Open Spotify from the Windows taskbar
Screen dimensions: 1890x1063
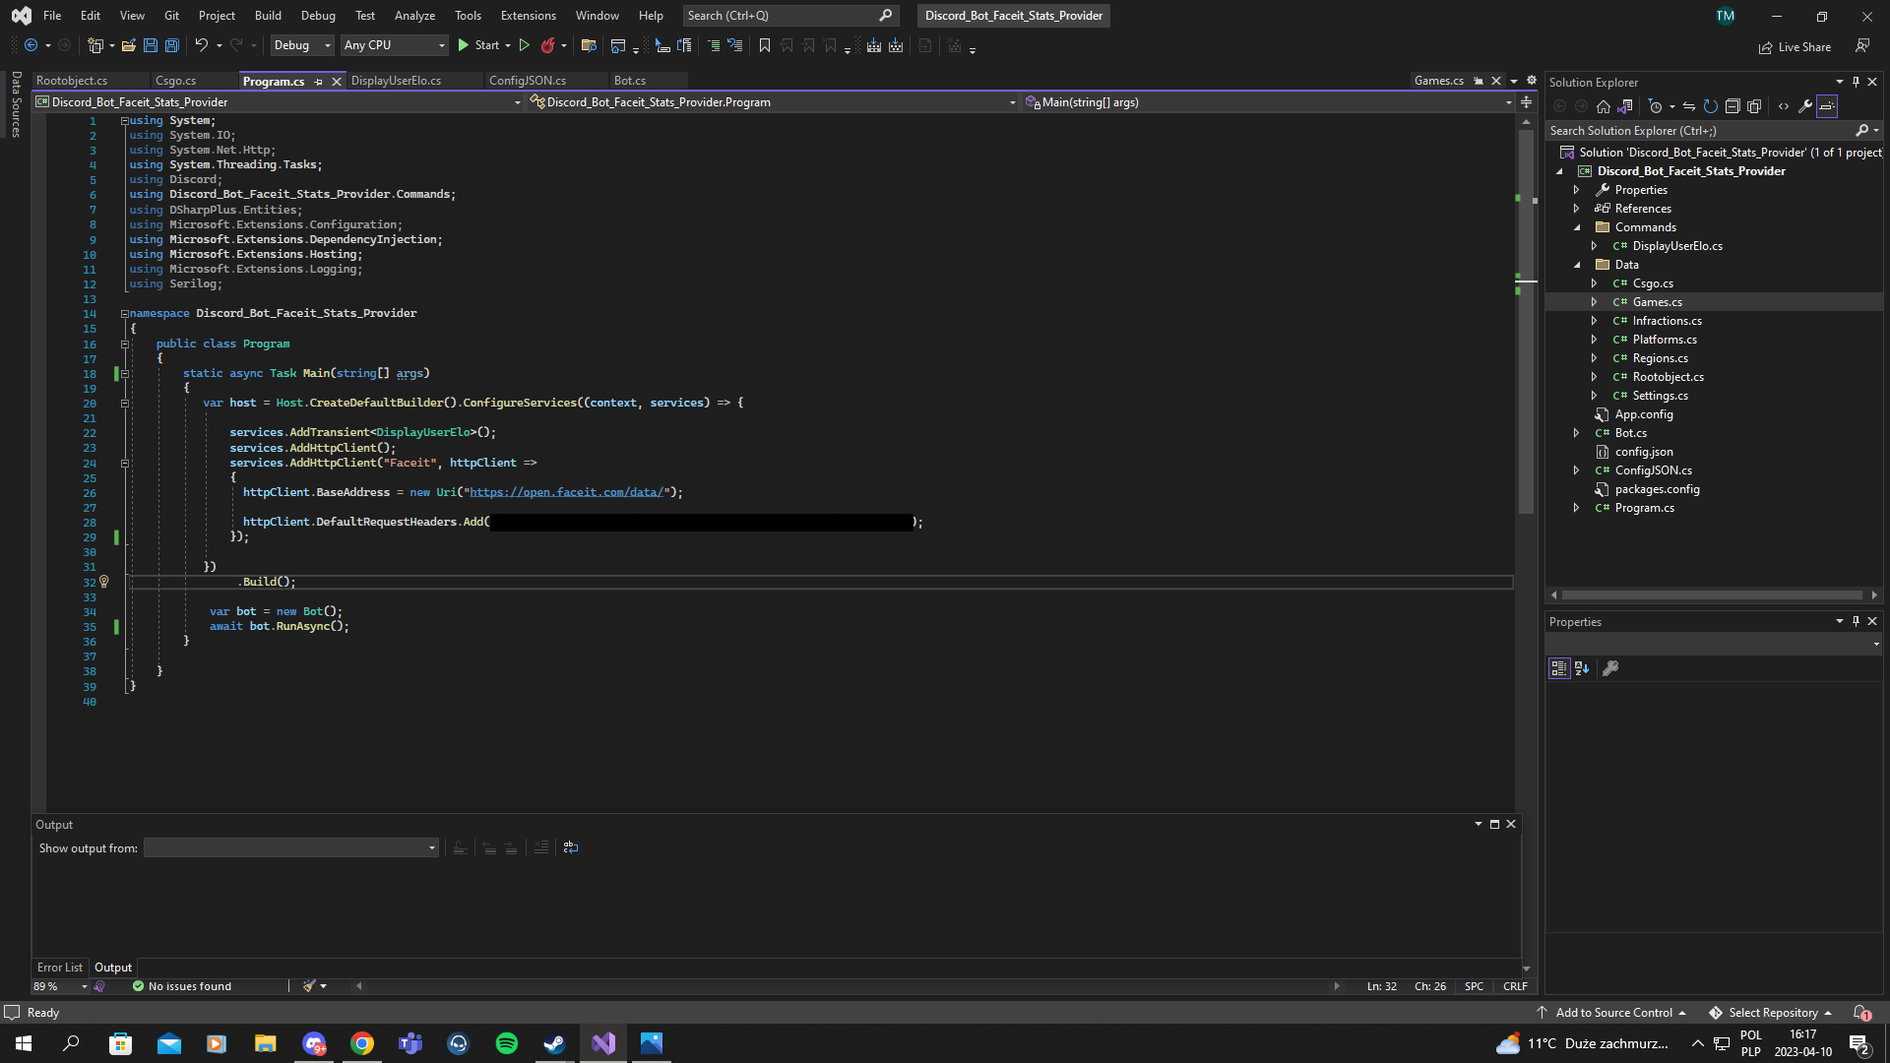pyautogui.click(x=507, y=1043)
